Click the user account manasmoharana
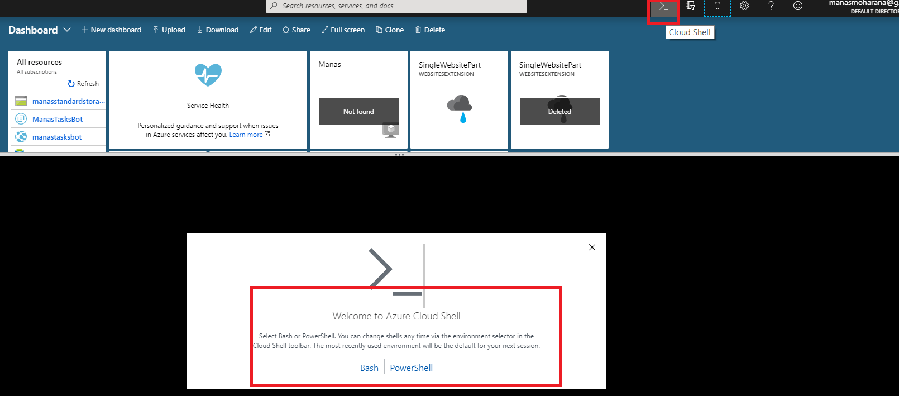Image resolution: width=899 pixels, height=396 pixels. point(863,7)
